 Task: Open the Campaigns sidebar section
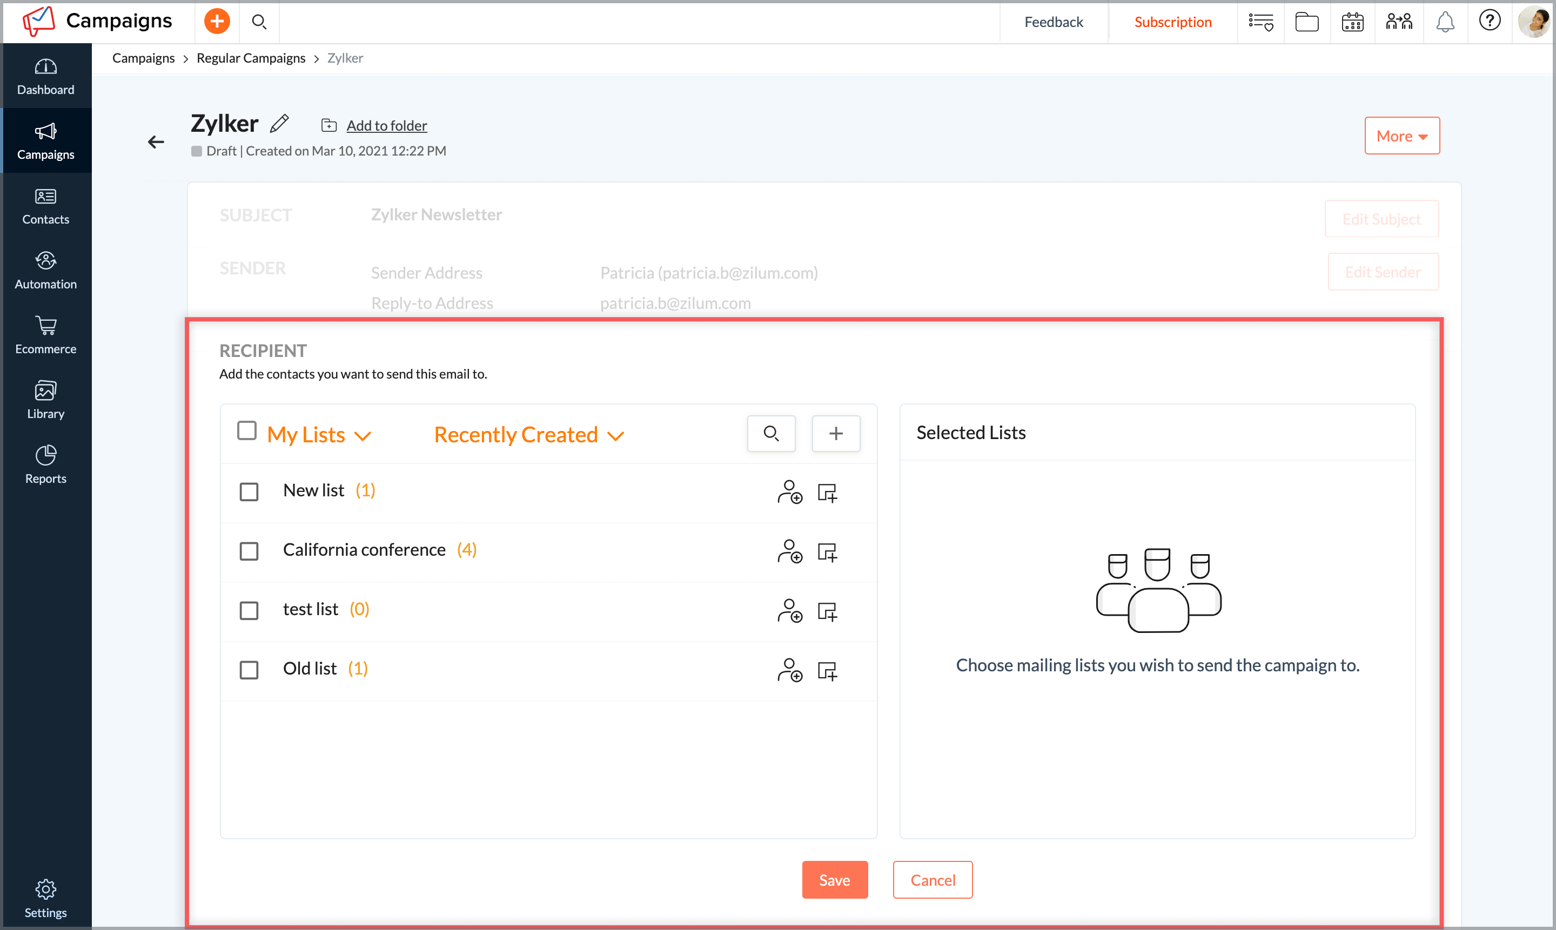pyautogui.click(x=45, y=140)
